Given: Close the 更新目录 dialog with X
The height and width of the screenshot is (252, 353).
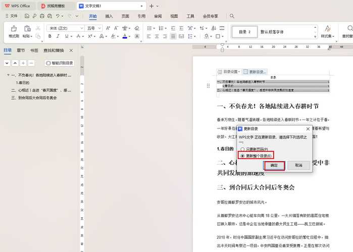Looking at the screenshot, I should [x=308, y=129].
